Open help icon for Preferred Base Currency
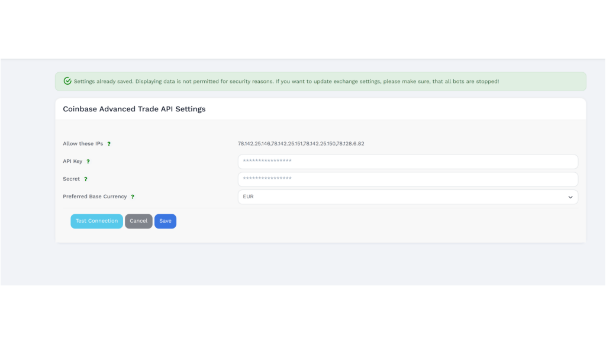 (x=133, y=197)
